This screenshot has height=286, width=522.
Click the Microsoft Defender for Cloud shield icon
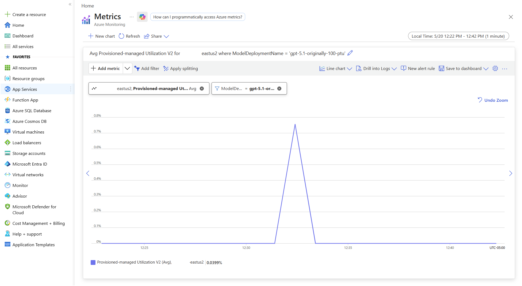[x=7, y=207]
